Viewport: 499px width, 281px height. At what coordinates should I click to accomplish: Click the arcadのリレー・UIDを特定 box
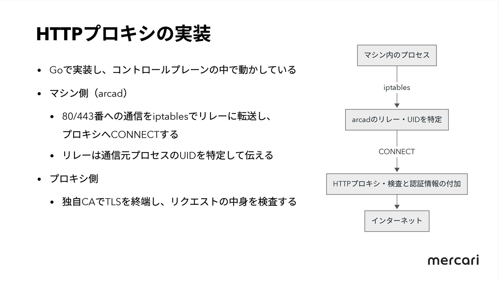397,120
